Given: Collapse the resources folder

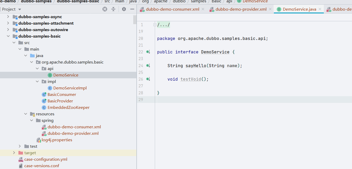Looking at the screenshot, I should [x=26, y=114].
